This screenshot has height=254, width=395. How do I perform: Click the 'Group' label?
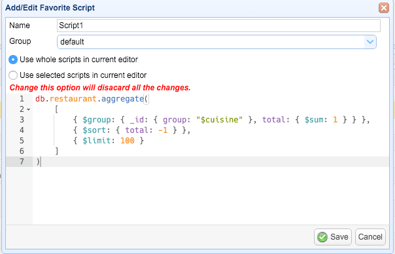pyautogui.click(x=20, y=41)
